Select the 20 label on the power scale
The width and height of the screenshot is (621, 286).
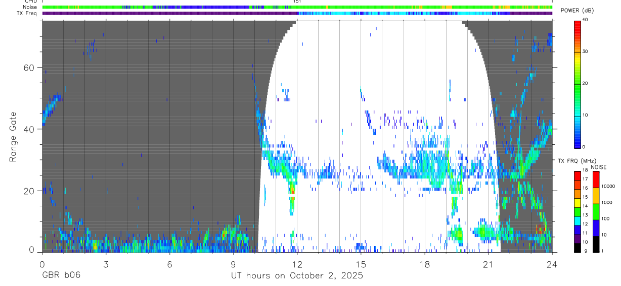586,83
